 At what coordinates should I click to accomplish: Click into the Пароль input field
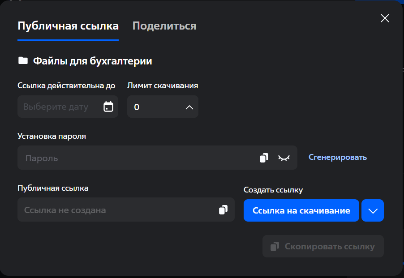point(134,158)
